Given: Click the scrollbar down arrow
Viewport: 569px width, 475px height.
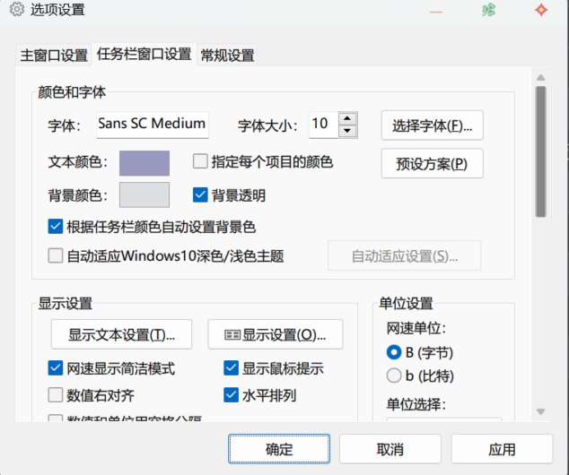Looking at the screenshot, I should 540,411.
